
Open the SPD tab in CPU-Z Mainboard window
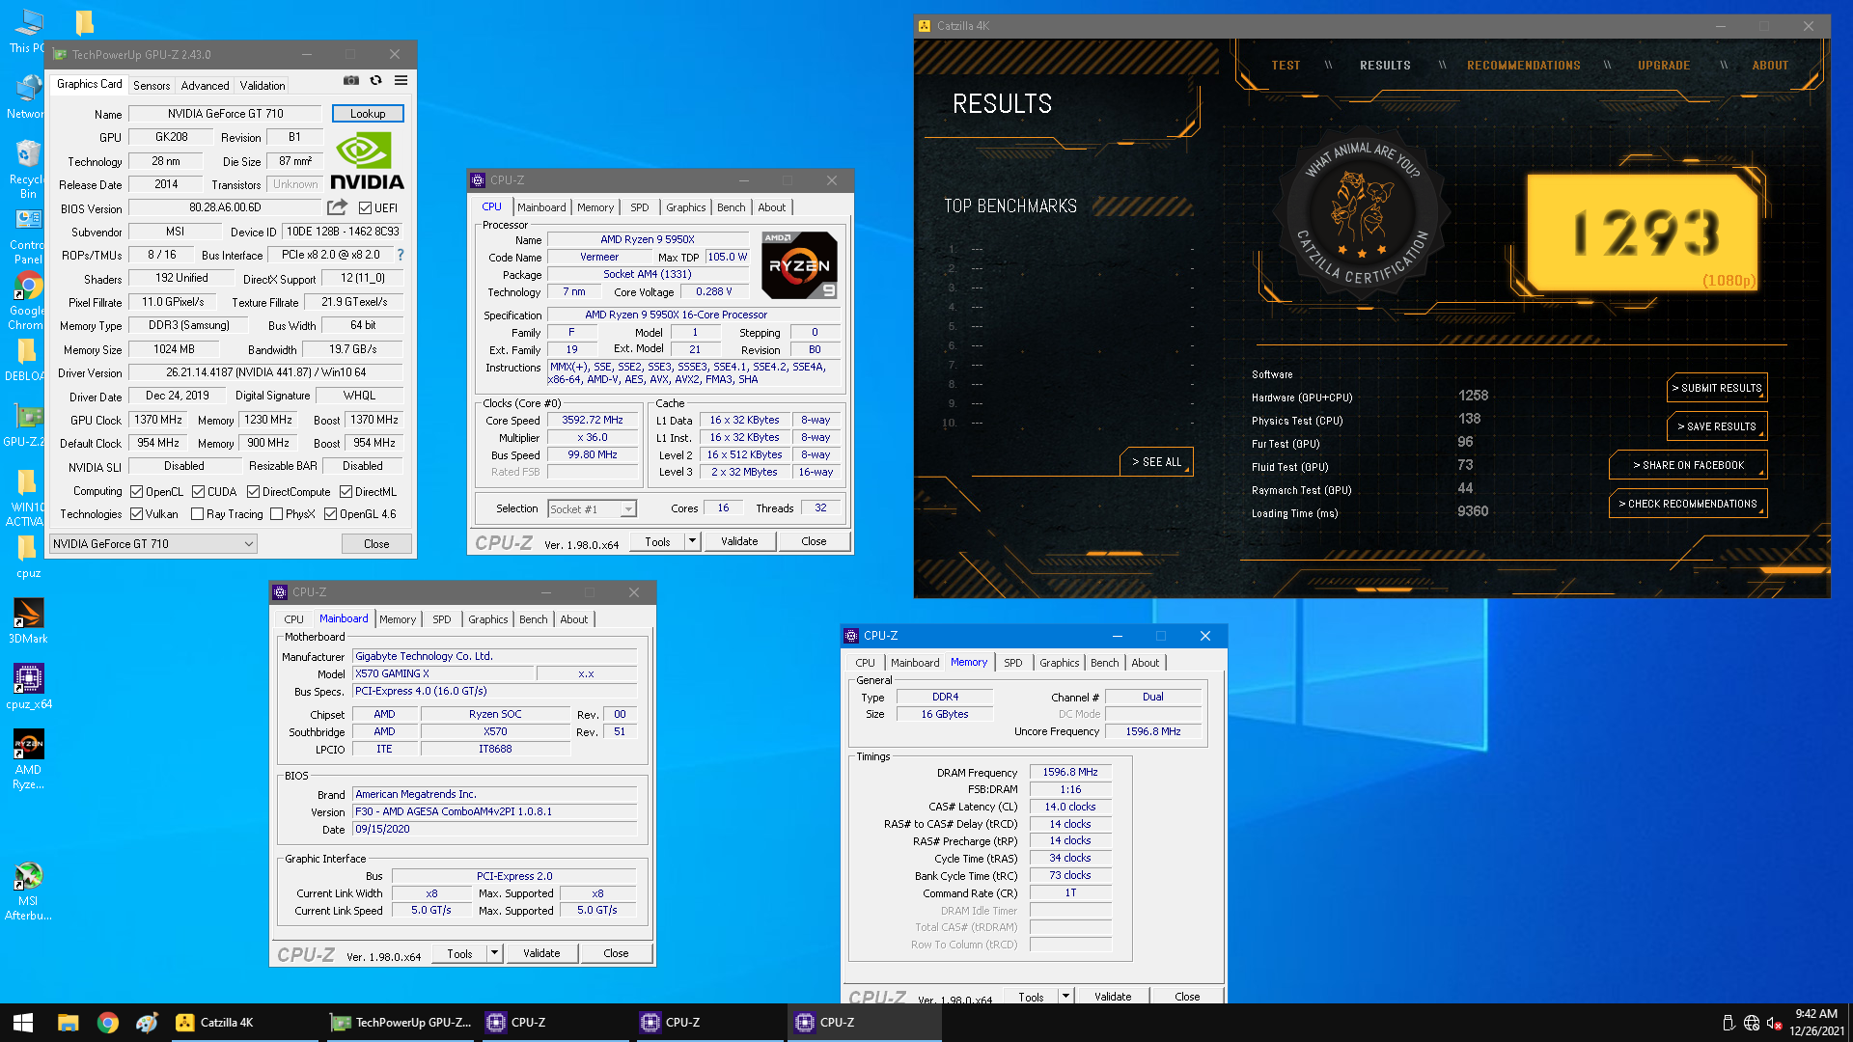click(x=441, y=619)
